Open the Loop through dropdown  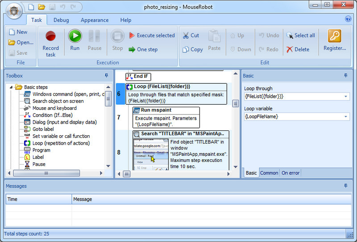[345, 97]
